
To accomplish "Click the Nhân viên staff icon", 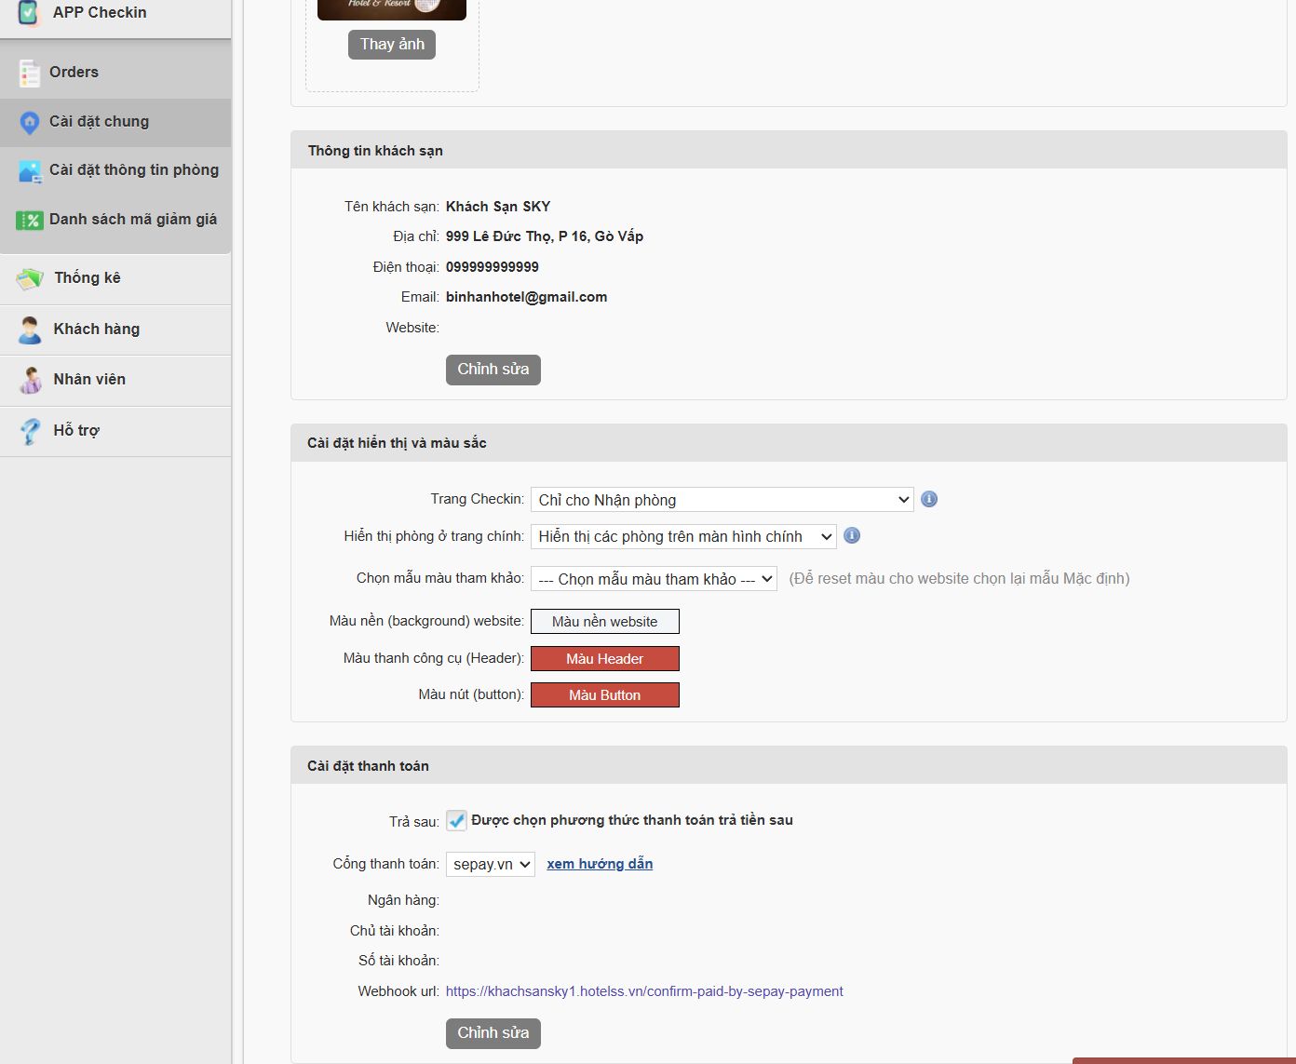I will [30, 380].
